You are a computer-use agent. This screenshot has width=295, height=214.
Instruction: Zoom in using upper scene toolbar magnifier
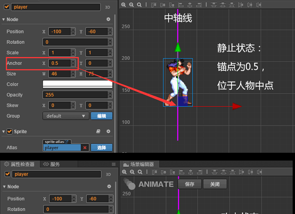click(x=124, y=5)
